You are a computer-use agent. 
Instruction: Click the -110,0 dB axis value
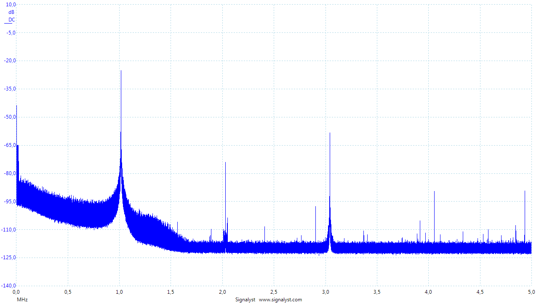pyautogui.click(x=8, y=229)
